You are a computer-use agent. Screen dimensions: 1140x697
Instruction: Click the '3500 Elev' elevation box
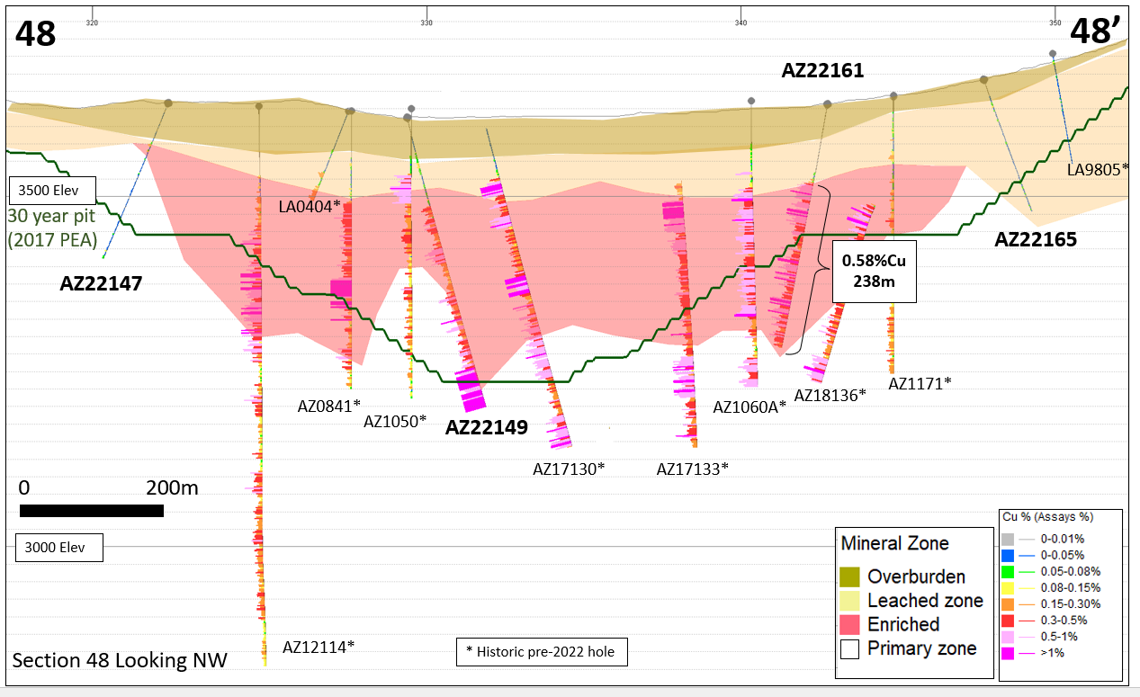coord(51,191)
